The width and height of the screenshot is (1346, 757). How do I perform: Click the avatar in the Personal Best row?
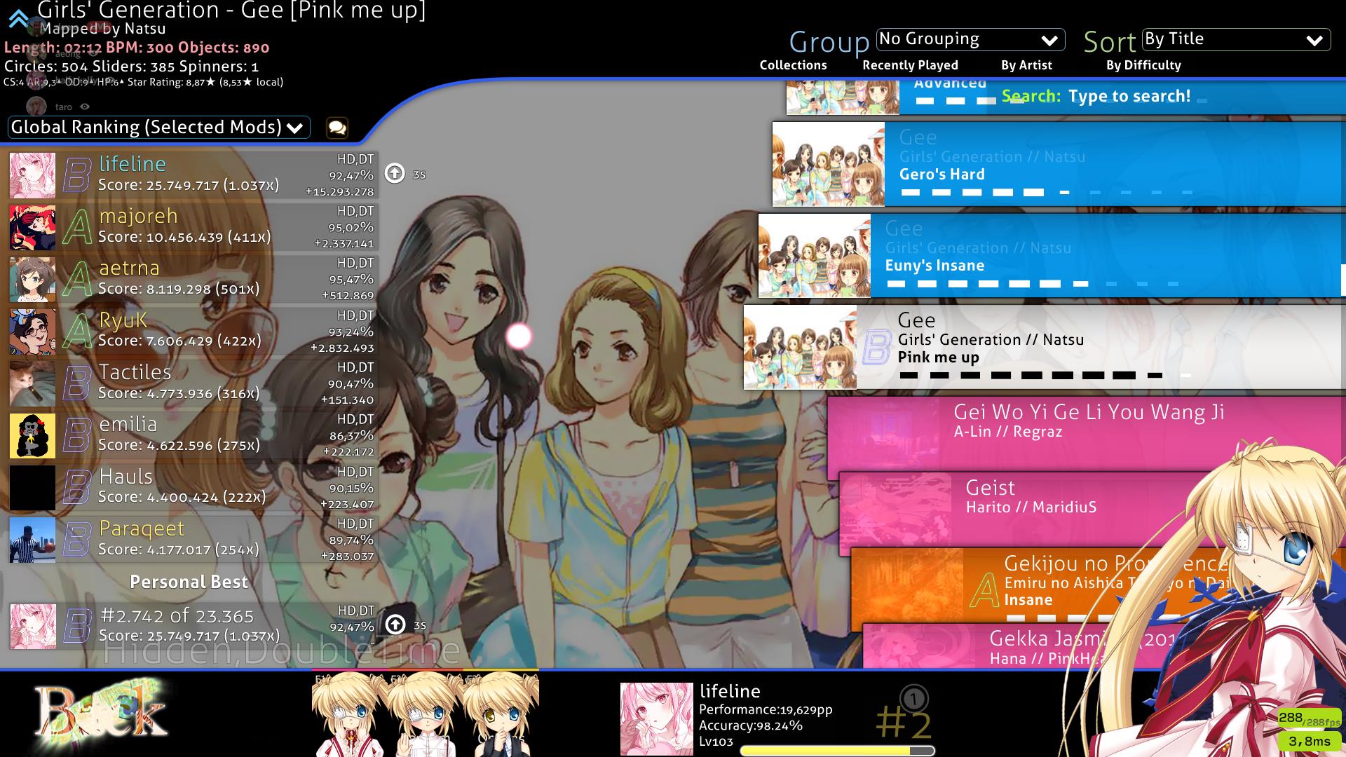point(32,626)
